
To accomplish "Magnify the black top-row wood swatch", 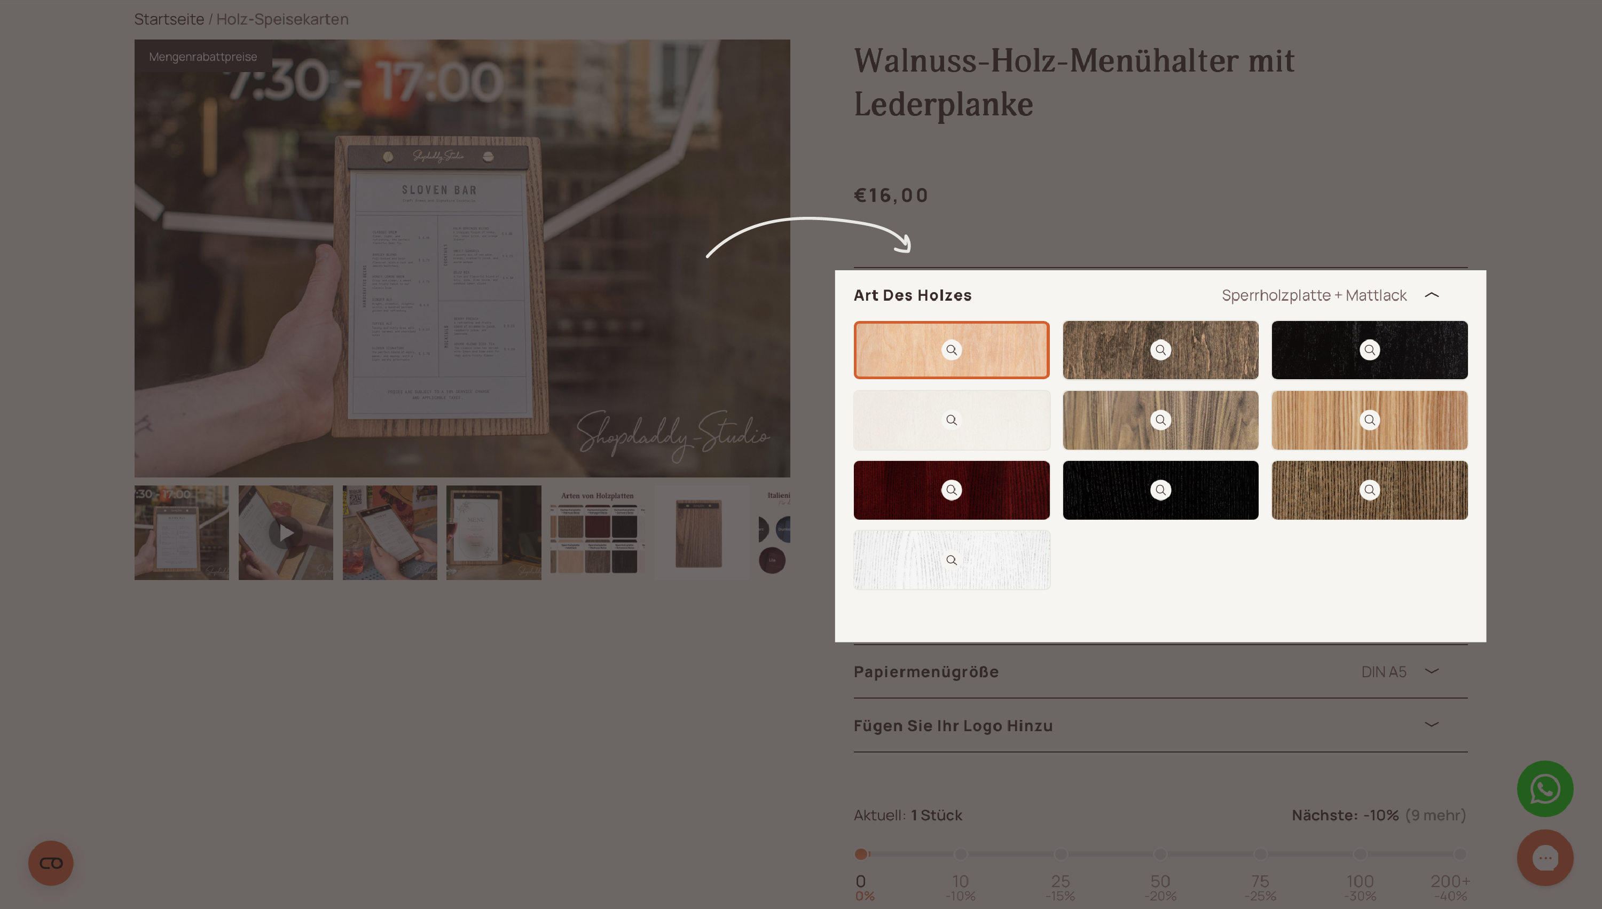I will pyautogui.click(x=1369, y=350).
